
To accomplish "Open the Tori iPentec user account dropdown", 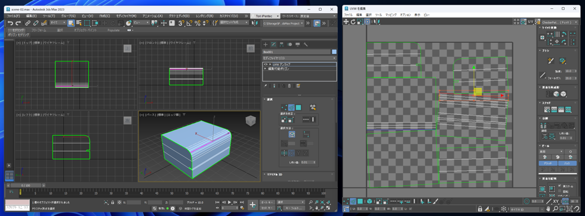I will (x=266, y=16).
